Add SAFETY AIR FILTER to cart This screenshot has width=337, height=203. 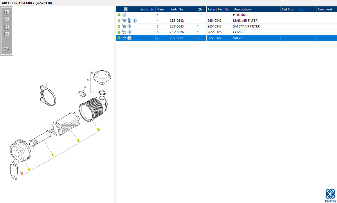[x=124, y=26]
